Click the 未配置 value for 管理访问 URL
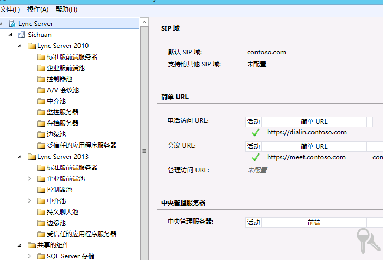Image resolution: width=383 pixels, height=260 pixels. click(x=257, y=170)
